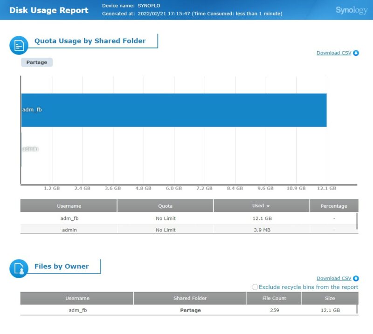Viewport: 373px width, 334px height.
Task: Click the File Count column header
Action: pyautogui.click(x=274, y=298)
